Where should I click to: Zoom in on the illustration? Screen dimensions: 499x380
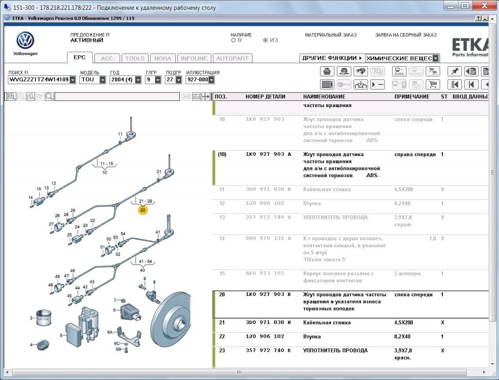coord(12,97)
